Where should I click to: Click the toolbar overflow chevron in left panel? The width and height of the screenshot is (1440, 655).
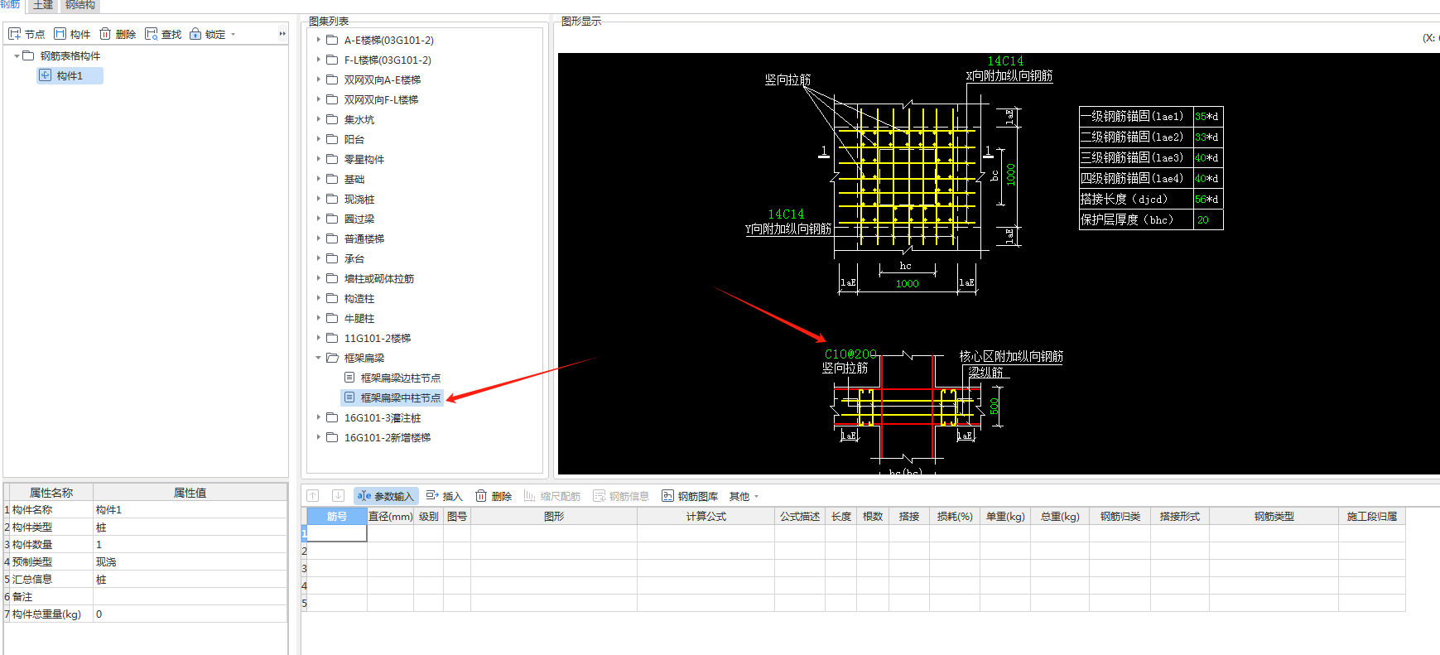point(282,34)
